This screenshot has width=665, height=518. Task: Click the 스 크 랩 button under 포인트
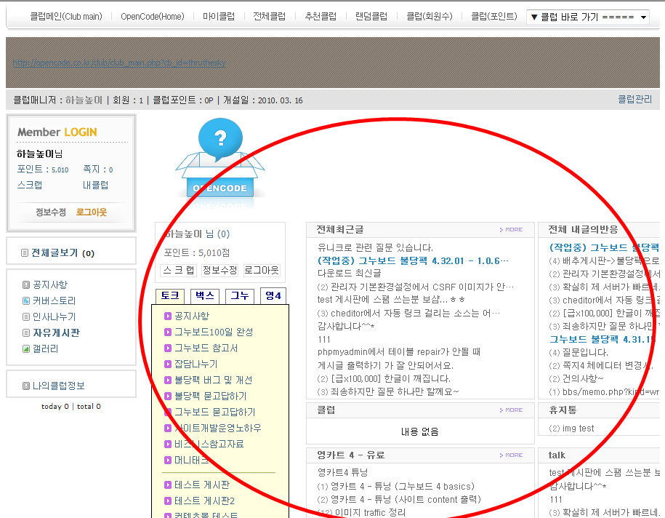click(179, 270)
